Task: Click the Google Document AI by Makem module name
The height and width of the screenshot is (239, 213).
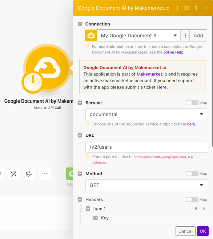Action: [x=39, y=101]
